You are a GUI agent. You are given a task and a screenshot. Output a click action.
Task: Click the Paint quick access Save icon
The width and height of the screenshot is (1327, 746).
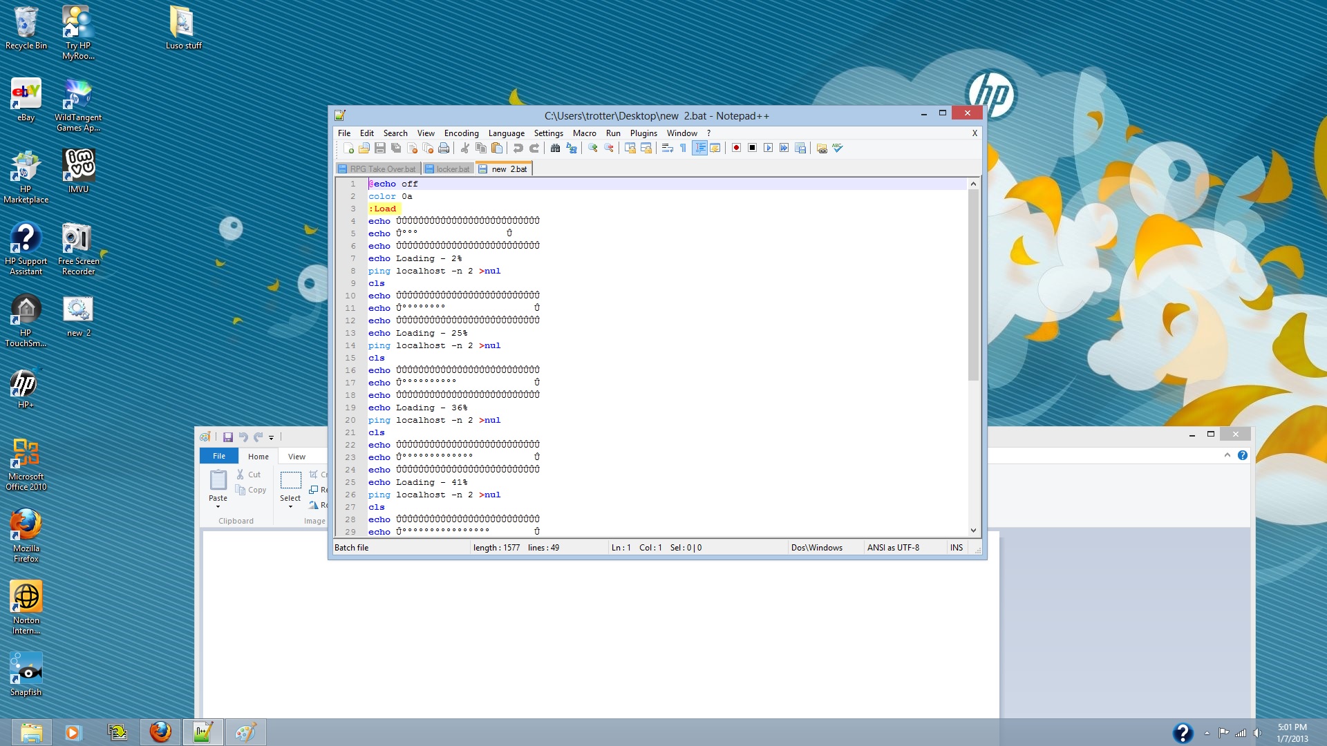tap(227, 437)
